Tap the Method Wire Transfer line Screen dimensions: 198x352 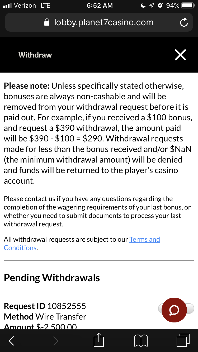(x=45, y=317)
